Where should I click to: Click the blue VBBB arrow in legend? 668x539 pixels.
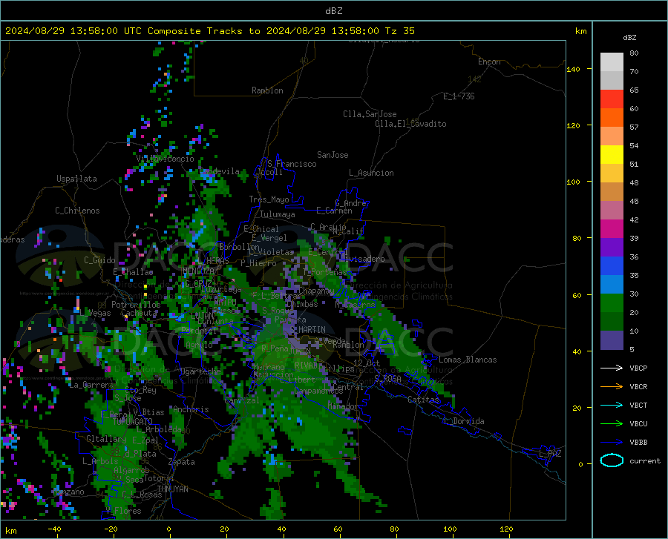(x=612, y=443)
